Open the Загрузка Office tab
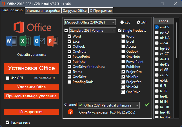The width and height of the screenshot is (182, 127). tap(75, 11)
